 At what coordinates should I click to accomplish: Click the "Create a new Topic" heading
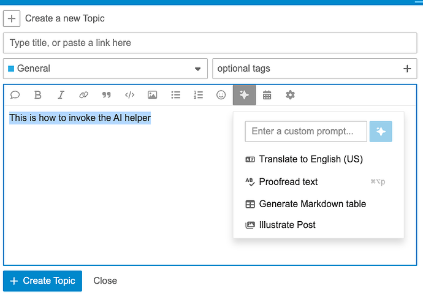point(65,18)
